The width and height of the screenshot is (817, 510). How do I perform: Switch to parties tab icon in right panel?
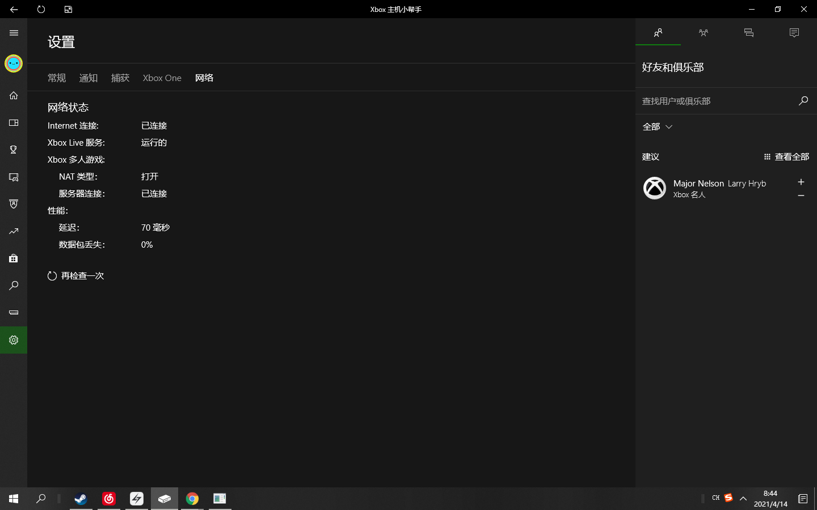704,33
